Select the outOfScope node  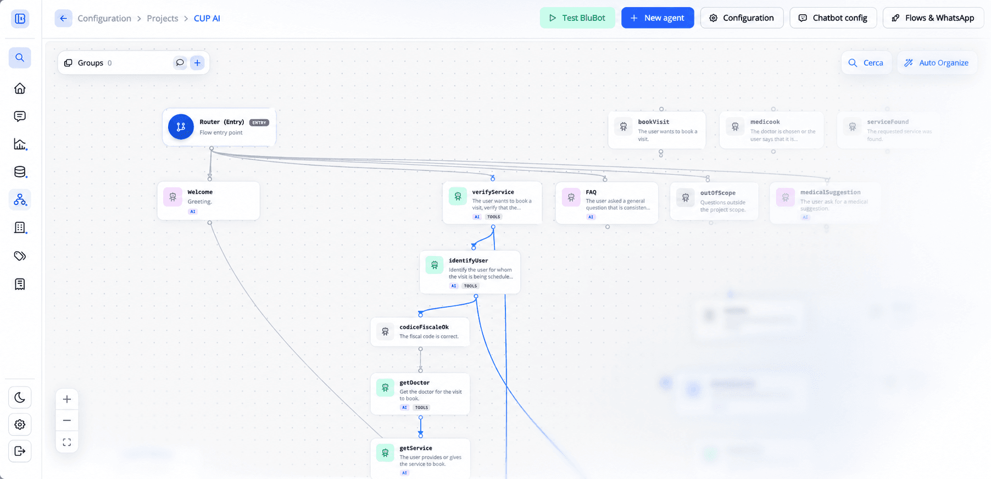click(x=714, y=201)
